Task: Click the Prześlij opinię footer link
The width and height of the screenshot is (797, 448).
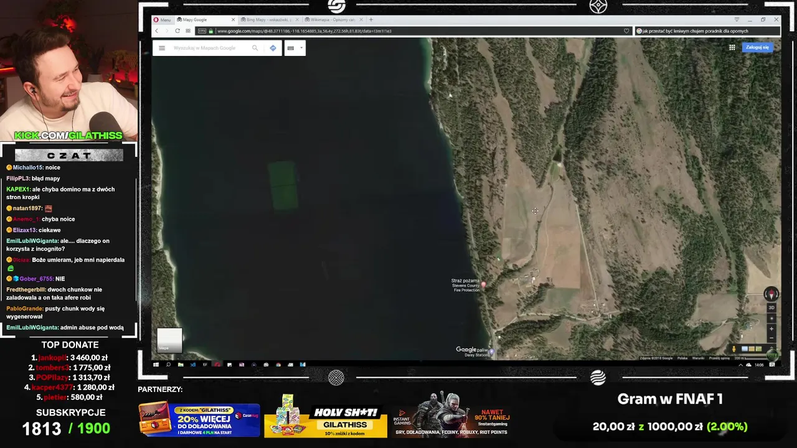Action: click(x=719, y=358)
